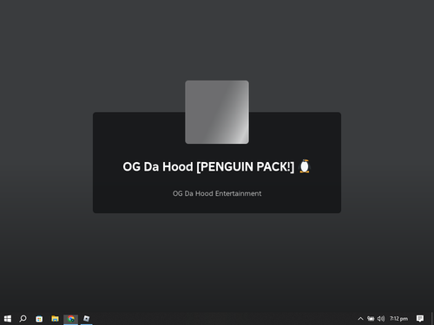Open the Windows Start menu
The height and width of the screenshot is (325, 434).
(x=8, y=318)
